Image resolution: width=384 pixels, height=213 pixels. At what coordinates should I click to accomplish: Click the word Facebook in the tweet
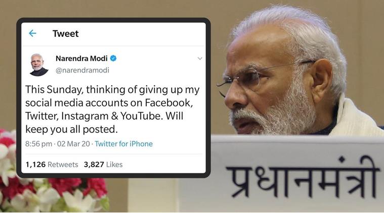pos(169,103)
